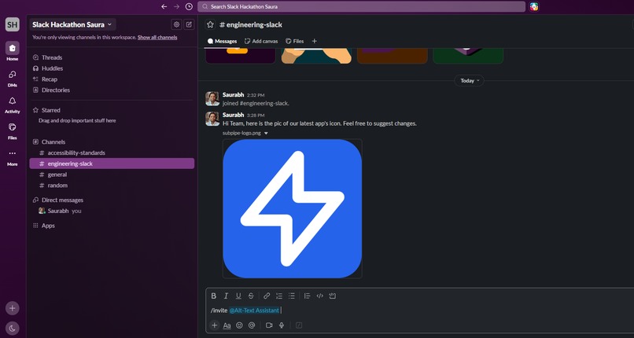Click the Show all channels link
Viewport: 634px width, 338px height.
157,38
